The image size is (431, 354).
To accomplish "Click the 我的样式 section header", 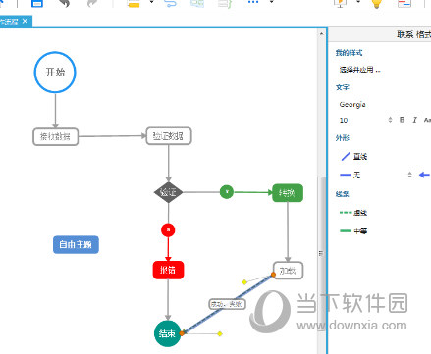I will coord(349,53).
